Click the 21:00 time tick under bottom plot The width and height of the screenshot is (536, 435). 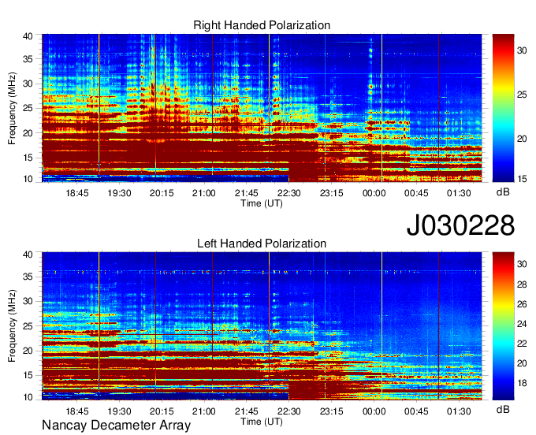[x=204, y=411]
